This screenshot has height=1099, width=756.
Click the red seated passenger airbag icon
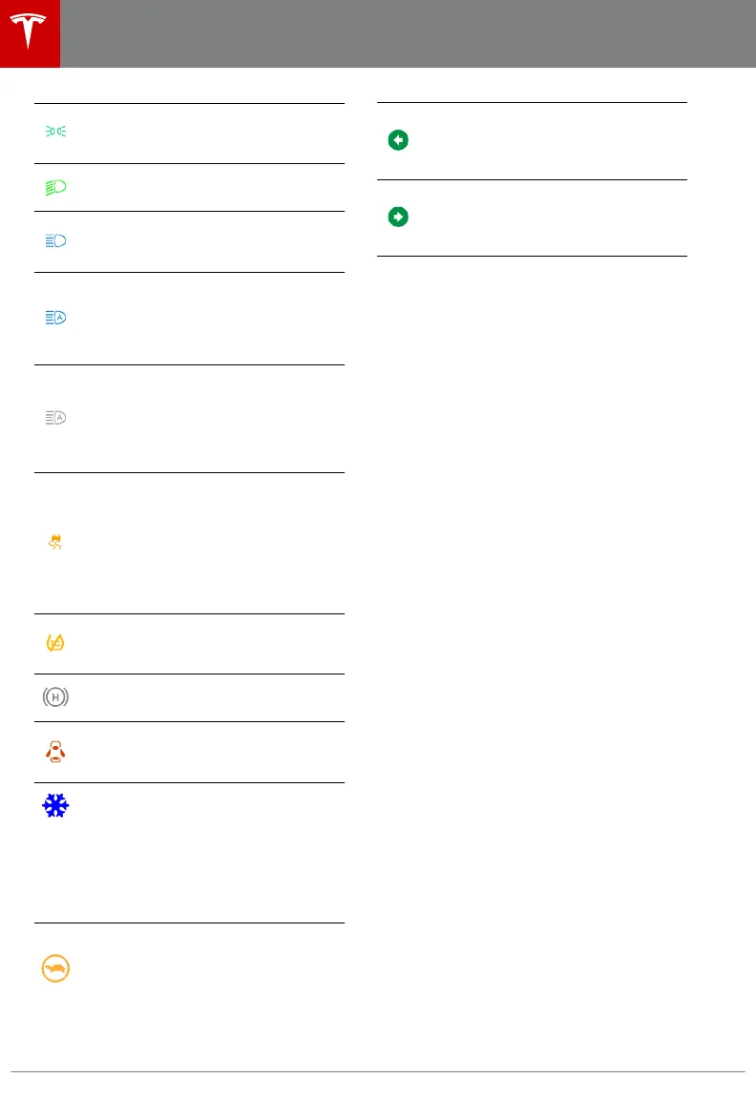tap(55, 752)
